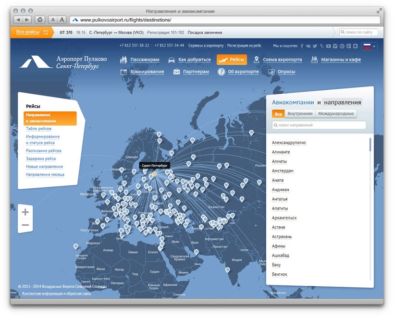Select the Все filter toggle
The image size is (394, 317).
[x=278, y=114]
